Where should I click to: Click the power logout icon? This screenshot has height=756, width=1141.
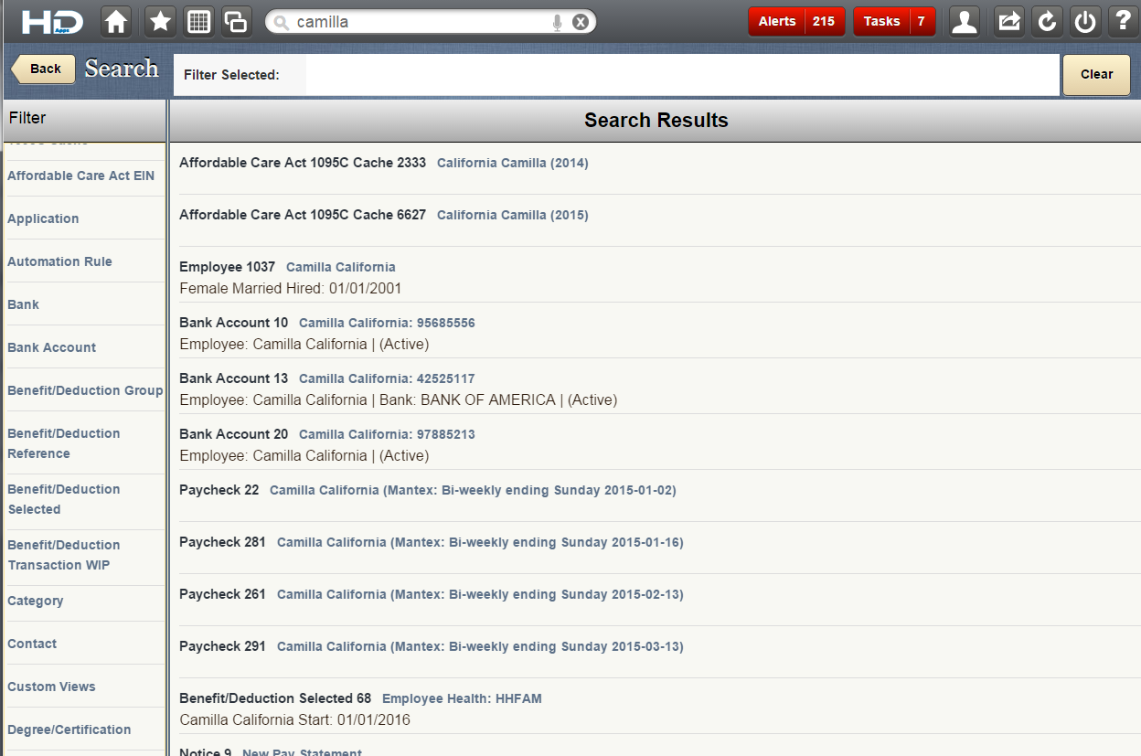(1085, 22)
